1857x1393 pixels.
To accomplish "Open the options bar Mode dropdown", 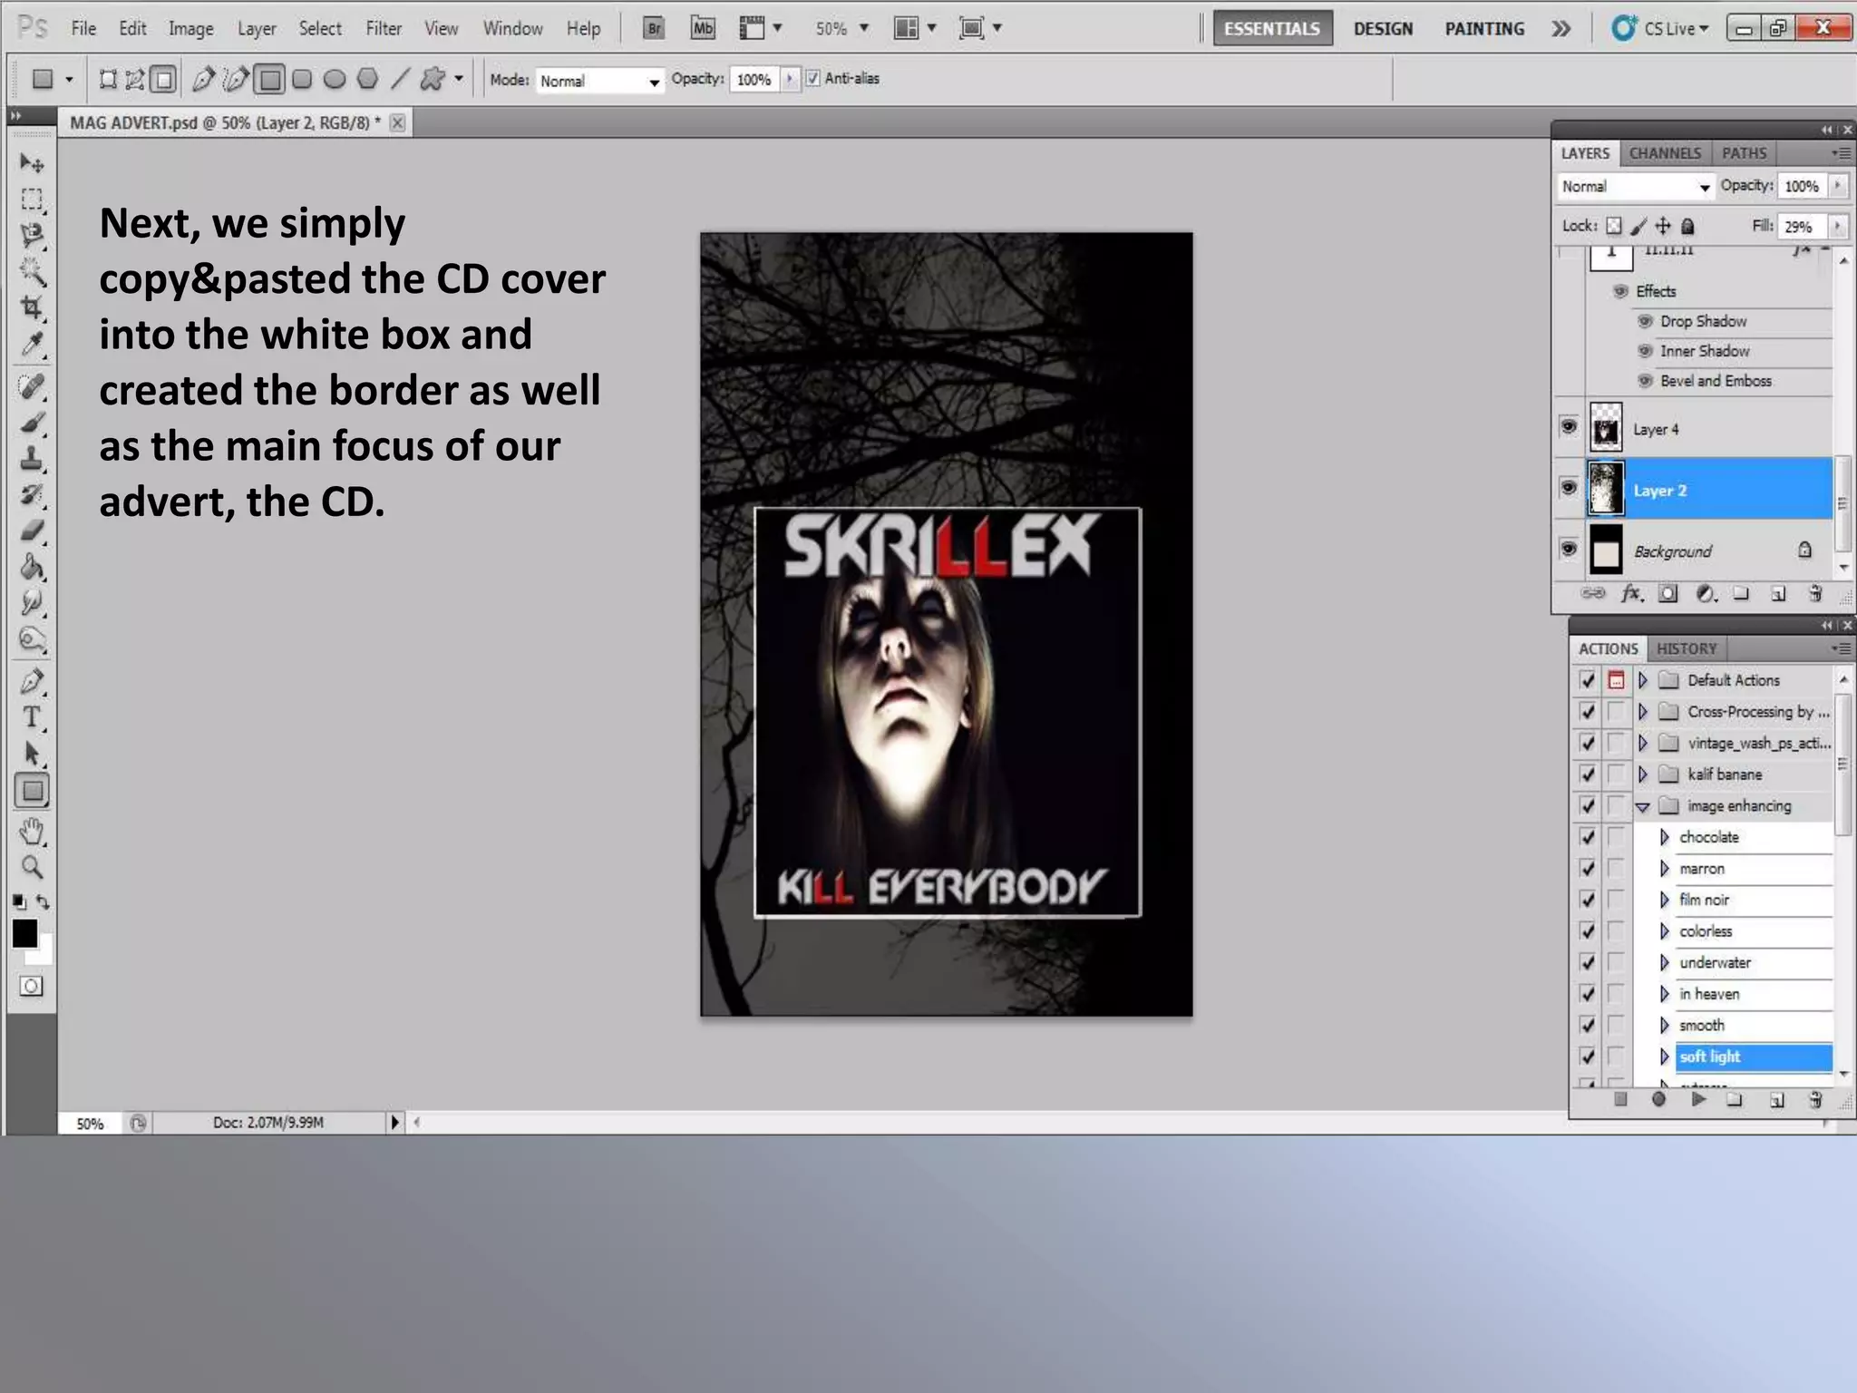I will (598, 81).
